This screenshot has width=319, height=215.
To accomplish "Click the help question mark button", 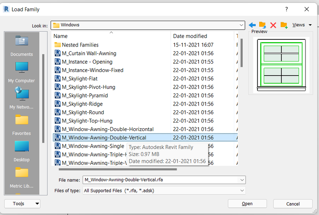I will [286, 9].
